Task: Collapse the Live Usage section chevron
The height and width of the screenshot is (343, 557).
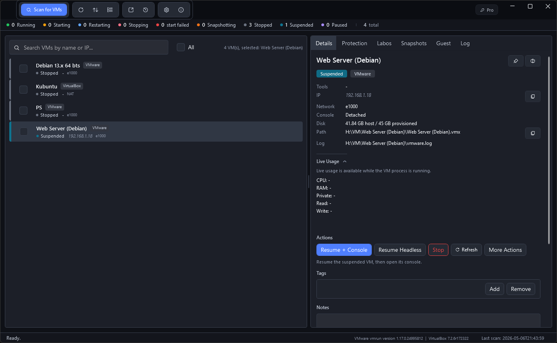Action: [345, 161]
